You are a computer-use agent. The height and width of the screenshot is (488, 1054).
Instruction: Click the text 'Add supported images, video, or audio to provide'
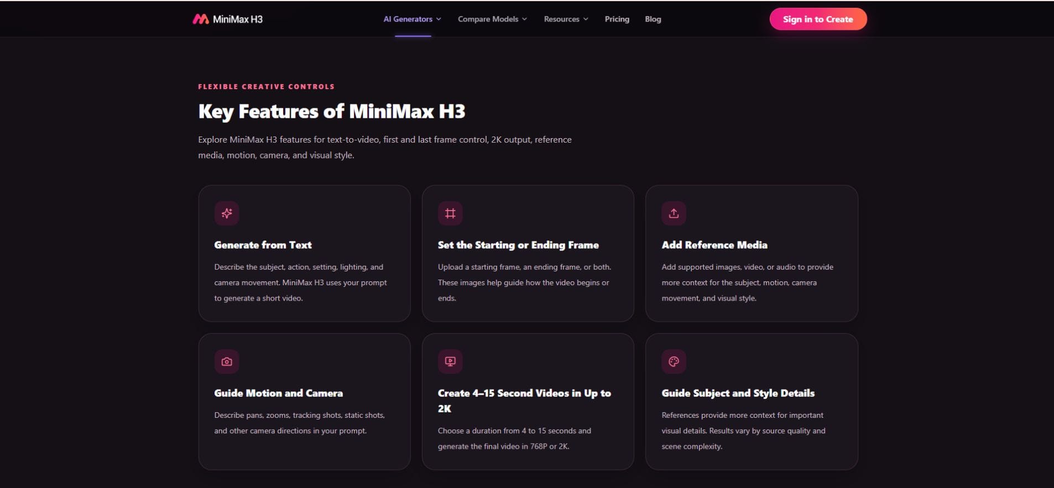[747, 267]
